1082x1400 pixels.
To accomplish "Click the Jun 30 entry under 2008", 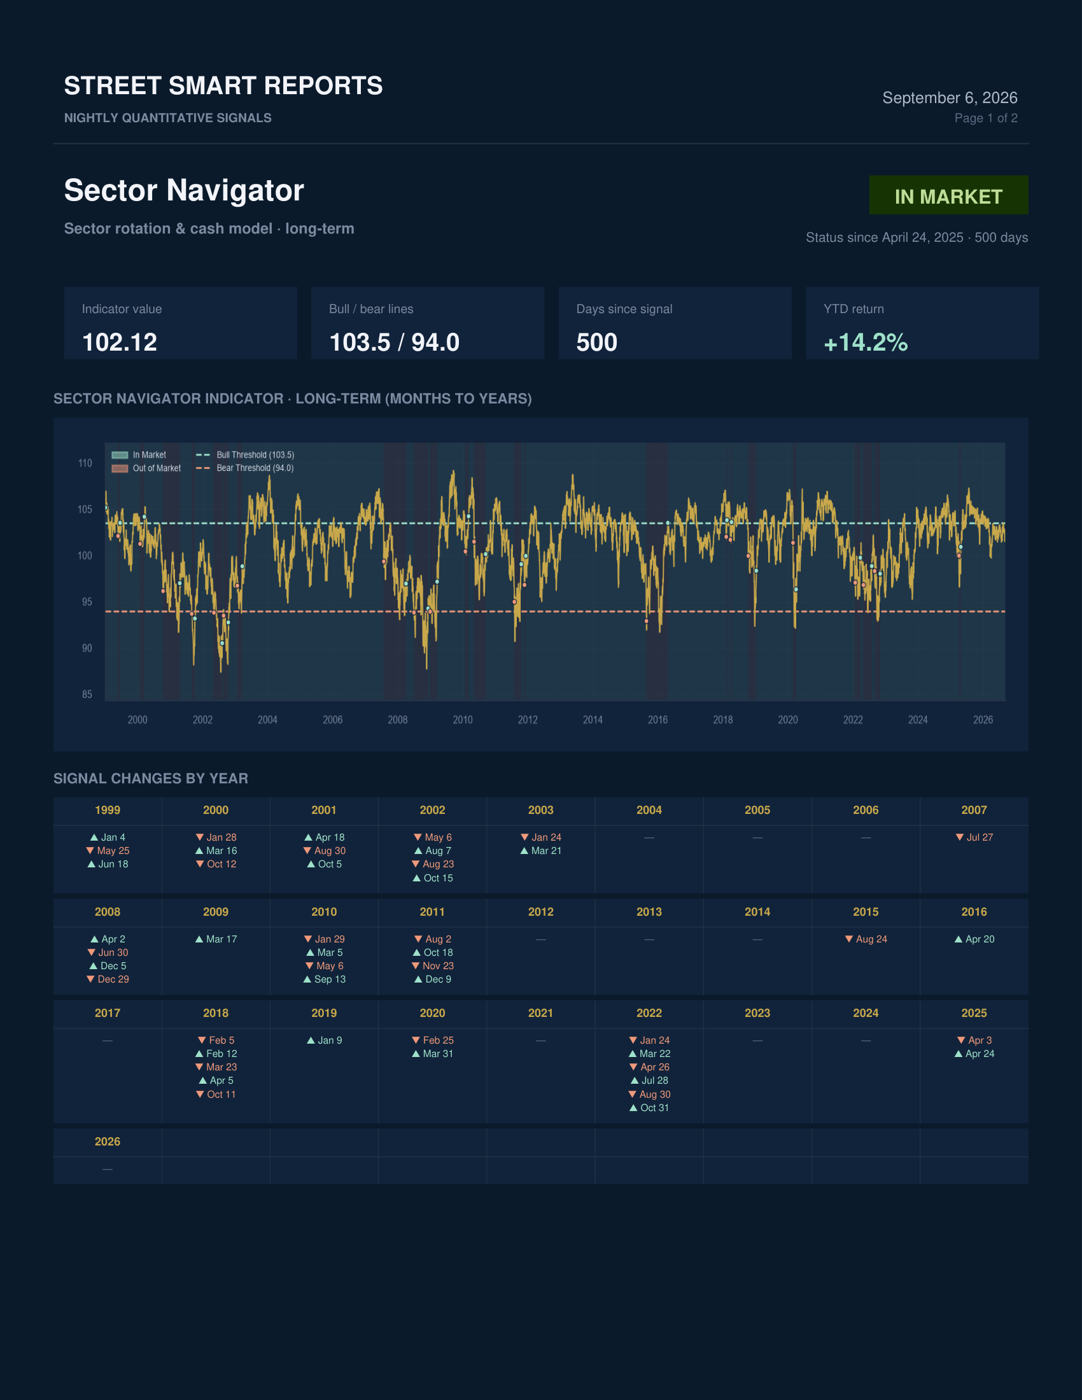I will click(x=108, y=953).
